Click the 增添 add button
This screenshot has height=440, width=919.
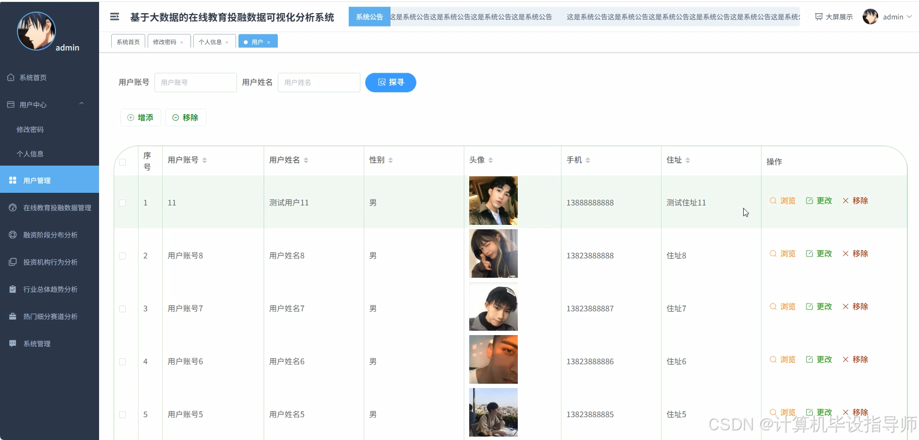click(x=140, y=118)
